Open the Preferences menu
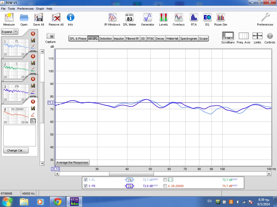 pyautogui.click(x=25, y=9)
